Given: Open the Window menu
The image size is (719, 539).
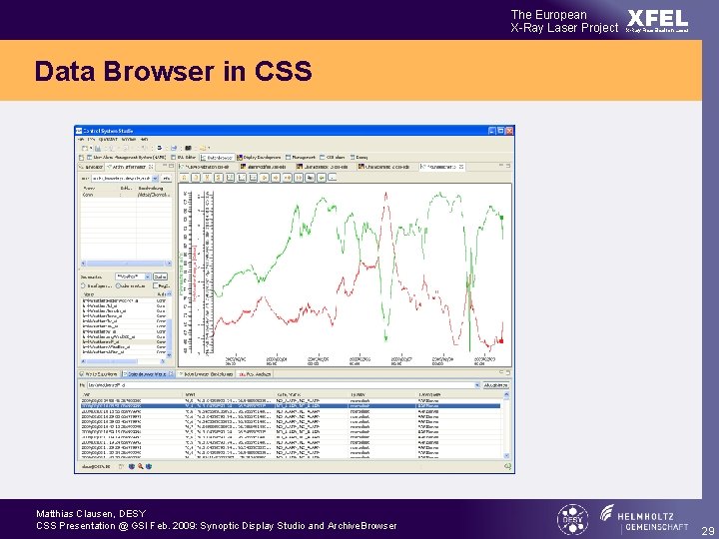Looking at the screenshot, I should click(x=129, y=139).
